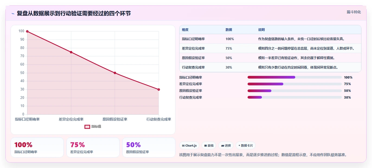
Task: Click the 维度 column header
Action: point(185,30)
